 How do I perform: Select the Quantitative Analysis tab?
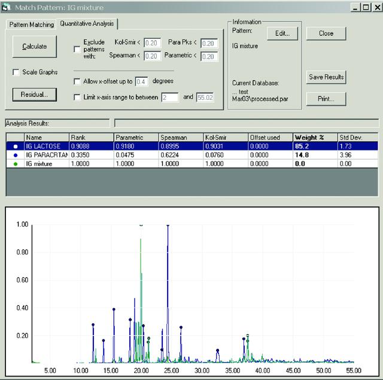point(87,24)
